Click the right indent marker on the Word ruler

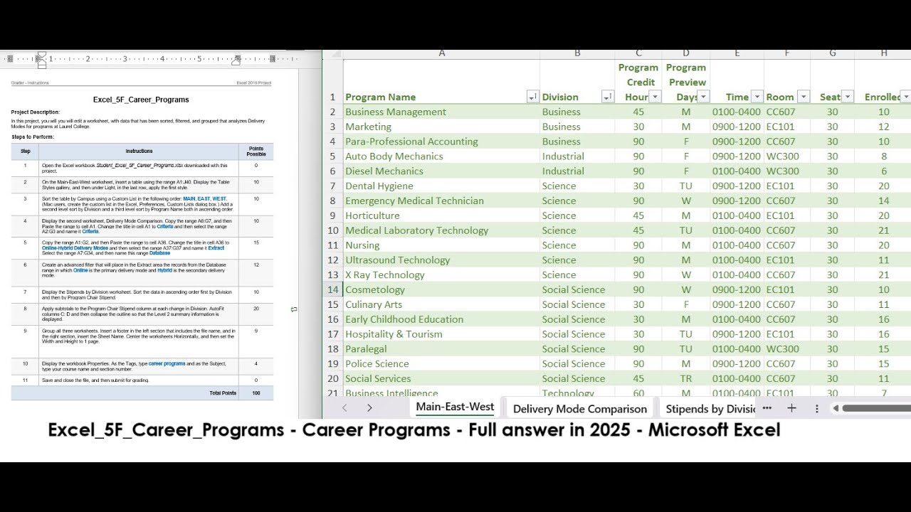click(x=236, y=61)
